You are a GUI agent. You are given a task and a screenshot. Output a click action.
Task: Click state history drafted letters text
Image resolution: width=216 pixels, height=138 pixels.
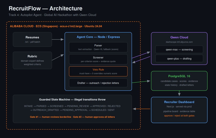[x=179, y=85]
